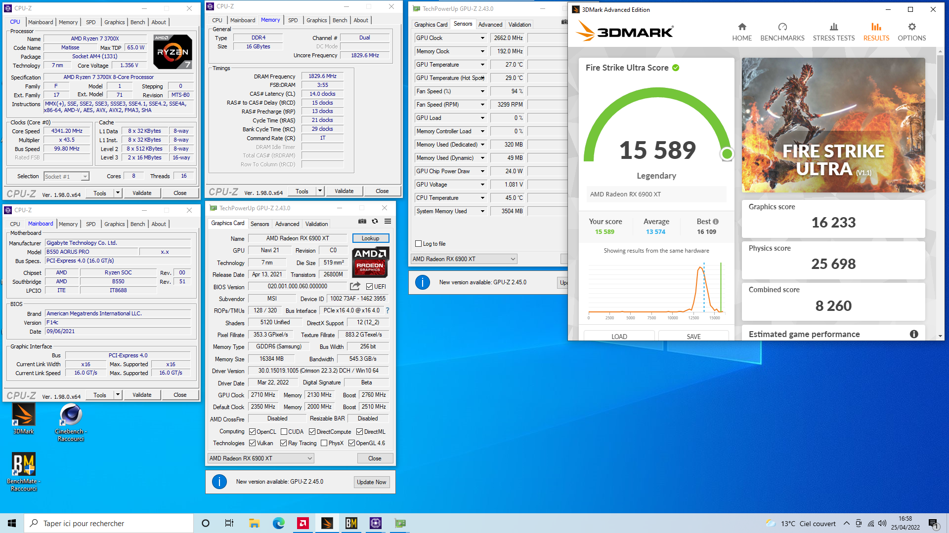Open File Explorer from taskbar
The image size is (949, 533).
[x=254, y=523]
